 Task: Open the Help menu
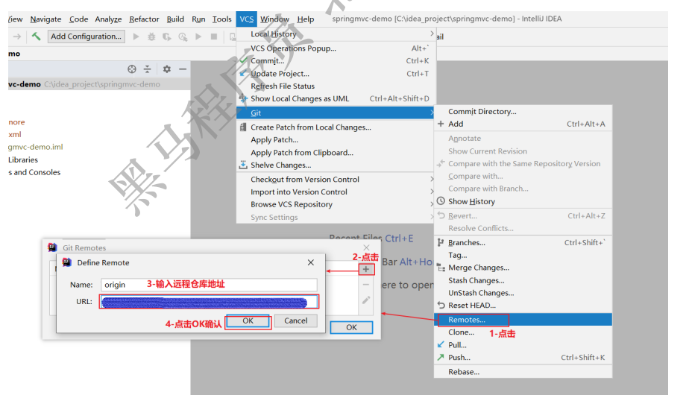(306, 19)
